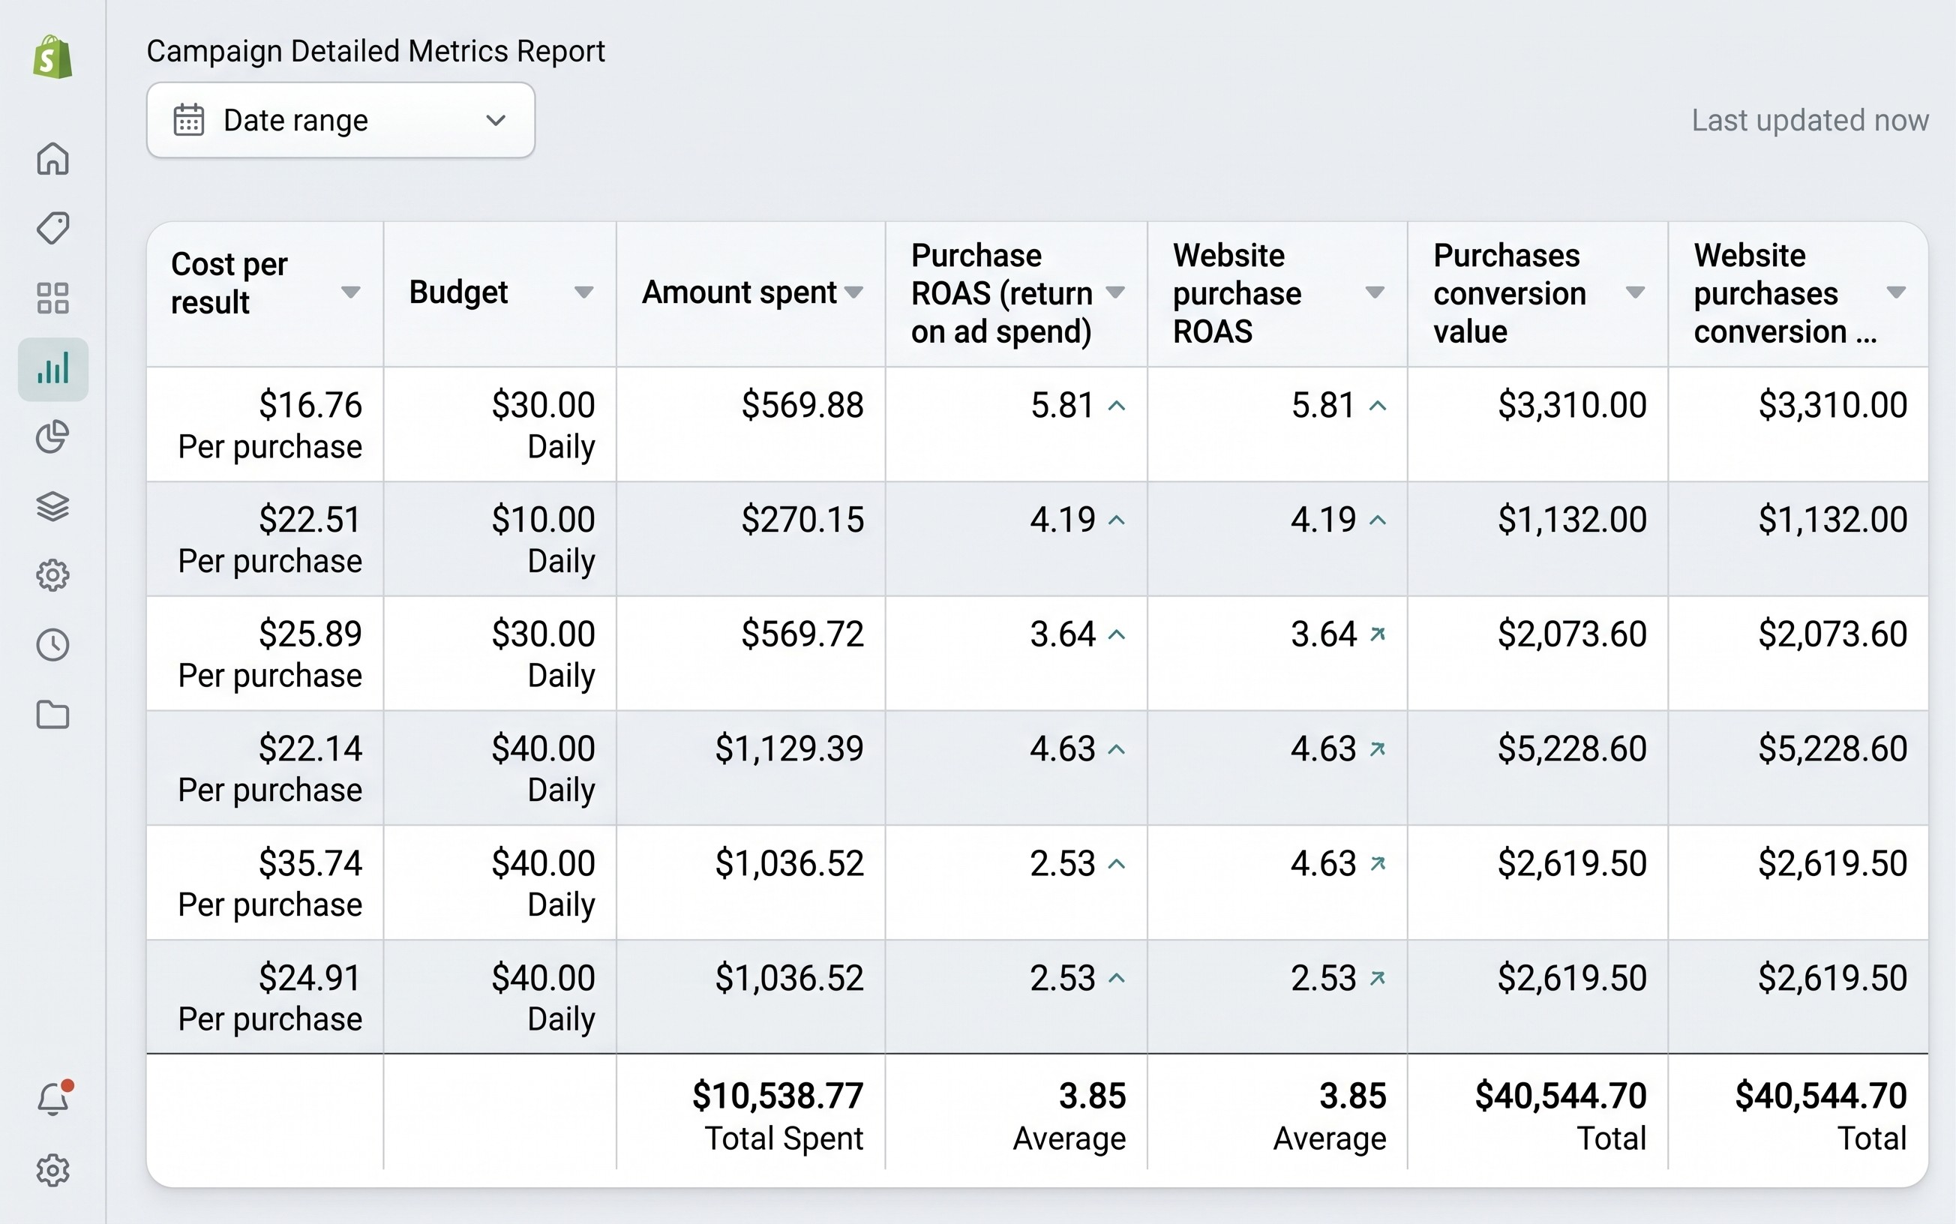1956x1224 pixels.
Task: Open the folder icon in sidebar
Action: coord(52,715)
